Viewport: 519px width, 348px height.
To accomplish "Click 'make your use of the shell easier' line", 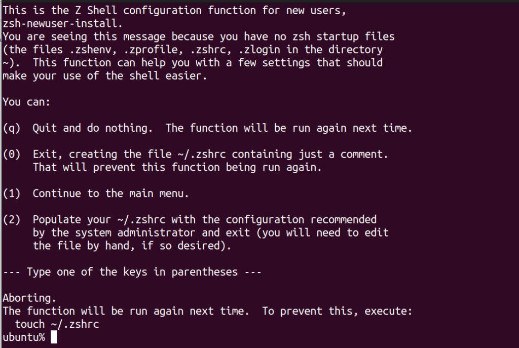I will 104,76.
